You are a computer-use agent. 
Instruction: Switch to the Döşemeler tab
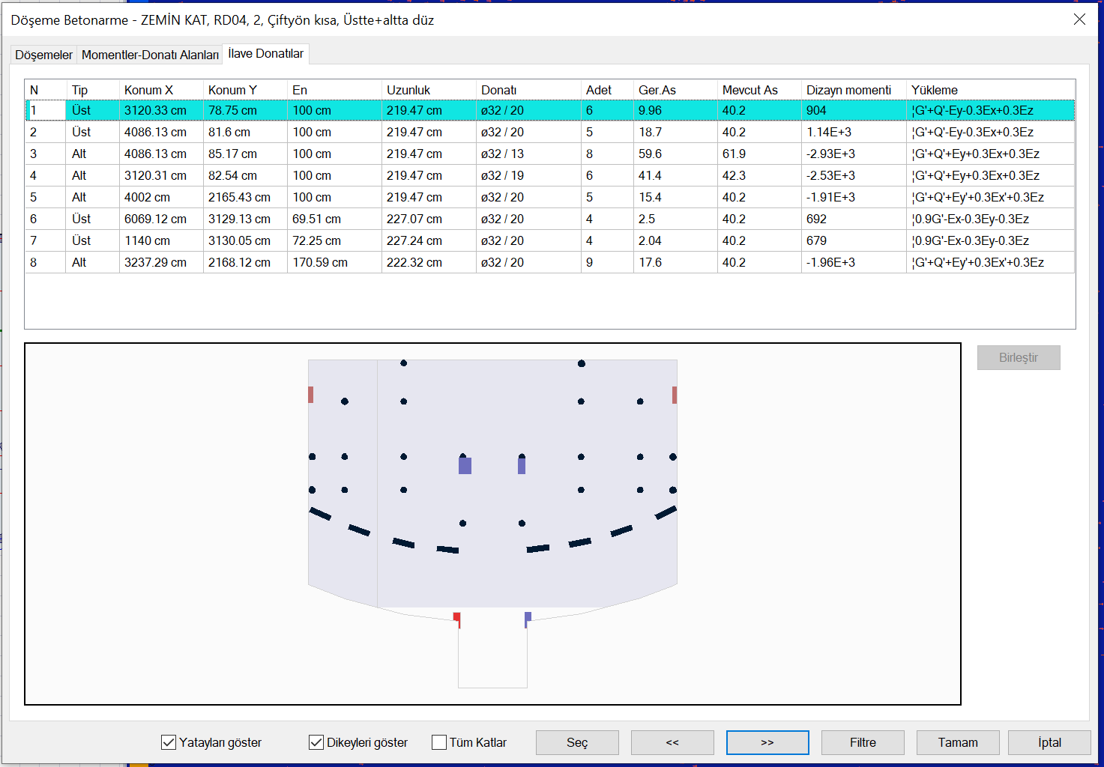pos(43,55)
